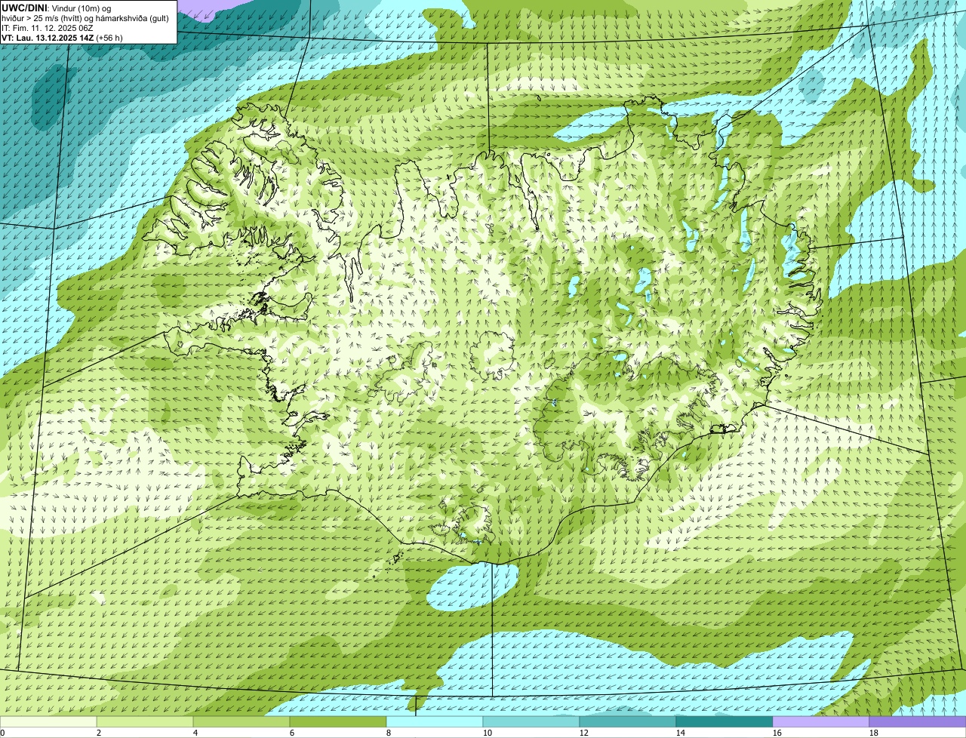The height and width of the screenshot is (738, 966).
Task: Click the 6–8 m/s darker green legend swatch
Action: tap(338, 722)
